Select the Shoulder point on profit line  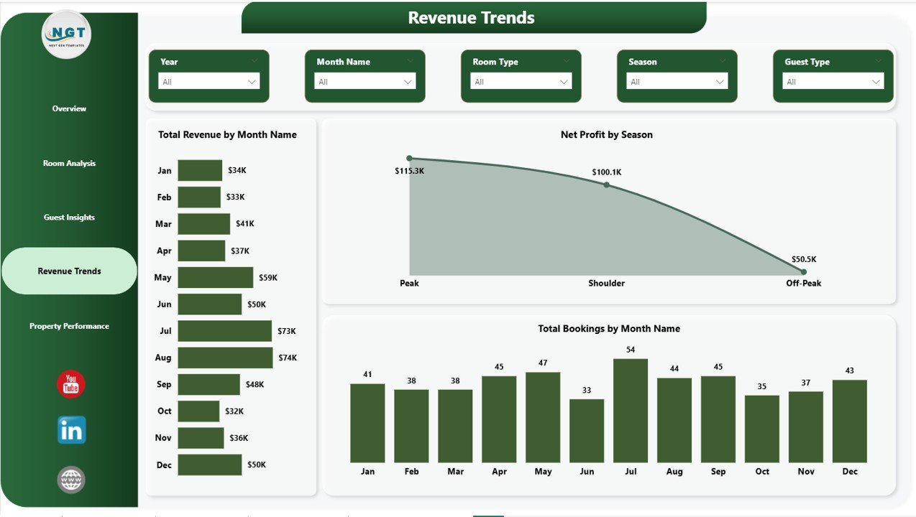tap(606, 185)
